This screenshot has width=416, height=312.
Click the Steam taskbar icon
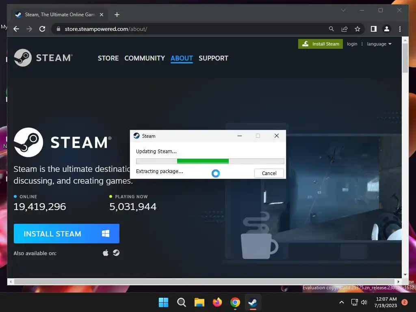pyautogui.click(x=253, y=302)
